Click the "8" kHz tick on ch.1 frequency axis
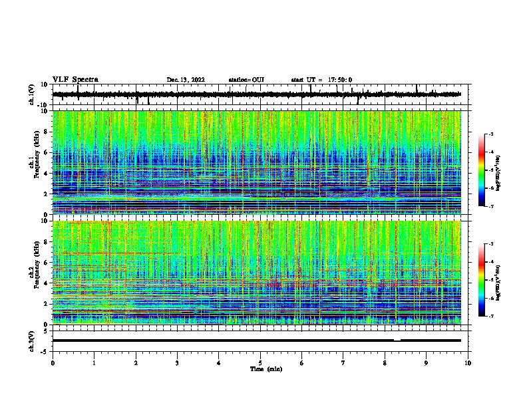The height and width of the screenshot is (407, 527). pos(46,132)
